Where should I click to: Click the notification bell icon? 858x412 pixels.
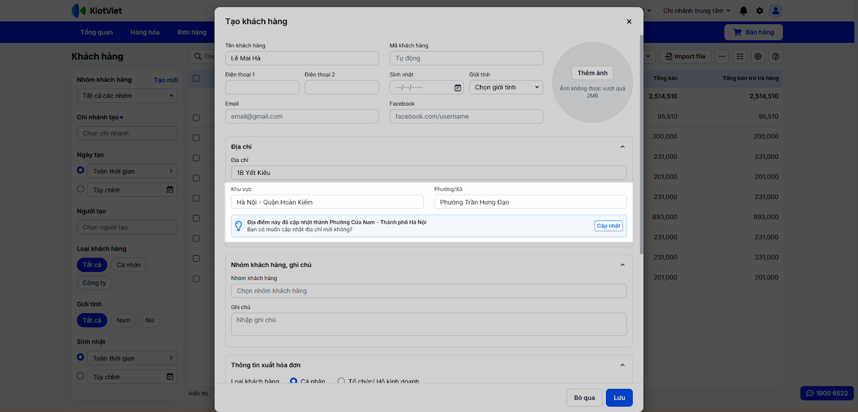click(743, 11)
